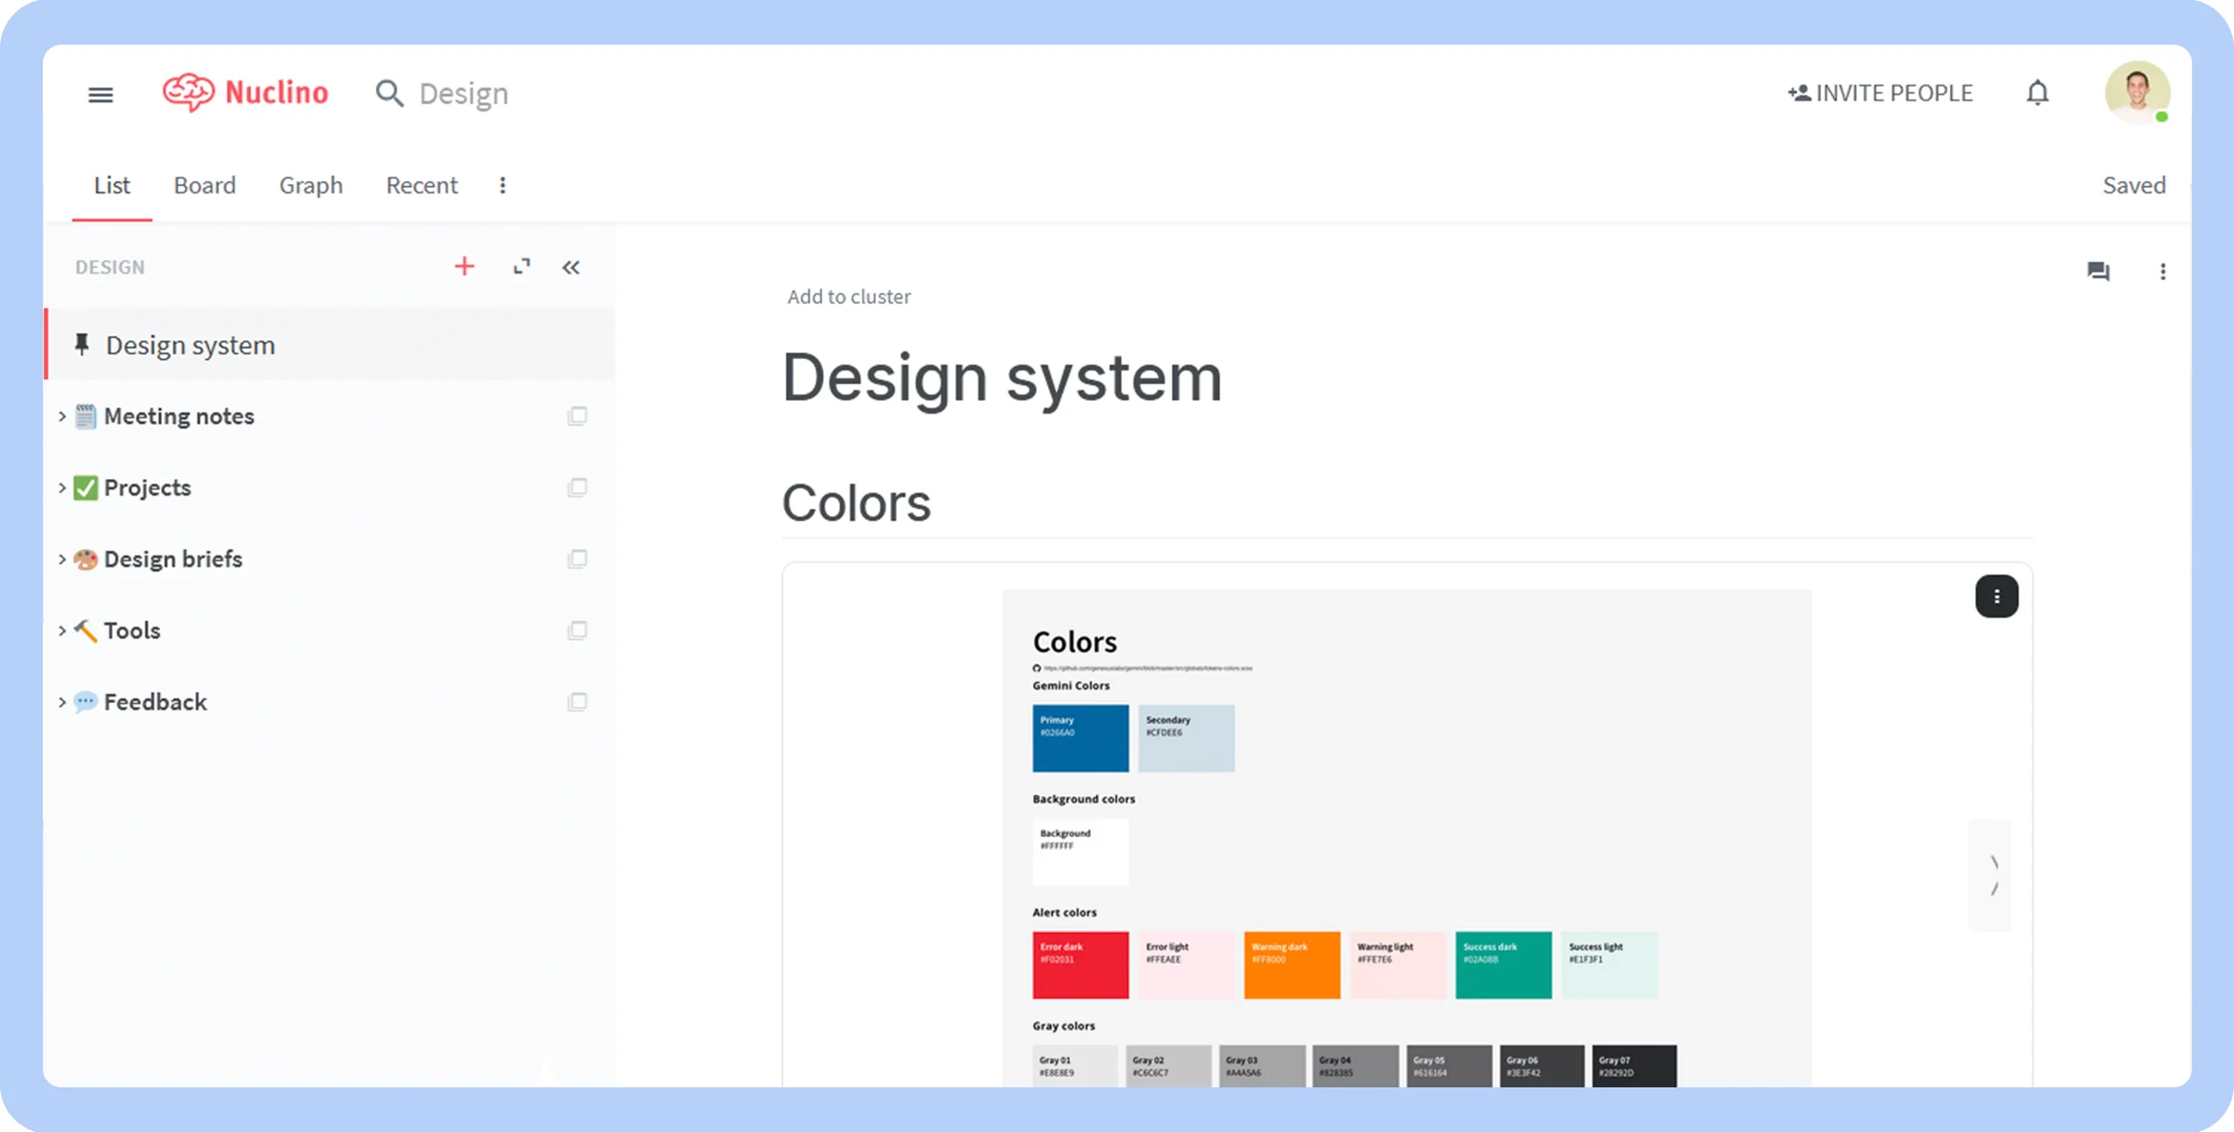Copy link for the Projects cluster
The width and height of the screenshot is (2234, 1132).
577,487
